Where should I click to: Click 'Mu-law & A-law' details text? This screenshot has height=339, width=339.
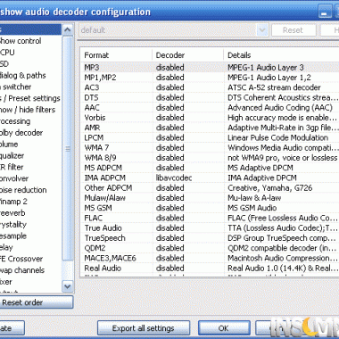coord(254,198)
